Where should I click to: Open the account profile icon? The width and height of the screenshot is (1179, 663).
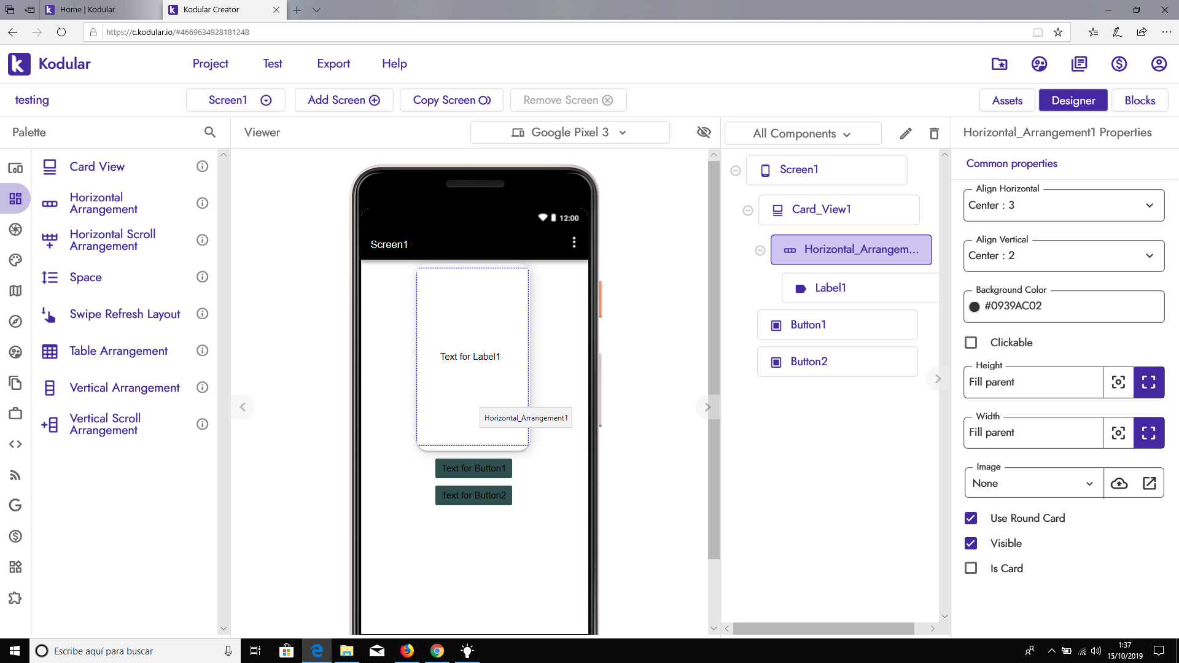pos(1158,64)
